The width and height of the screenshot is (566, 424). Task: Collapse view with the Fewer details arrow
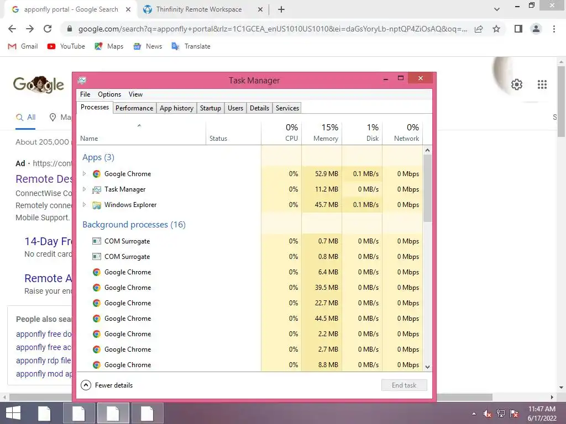click(86, 385)
